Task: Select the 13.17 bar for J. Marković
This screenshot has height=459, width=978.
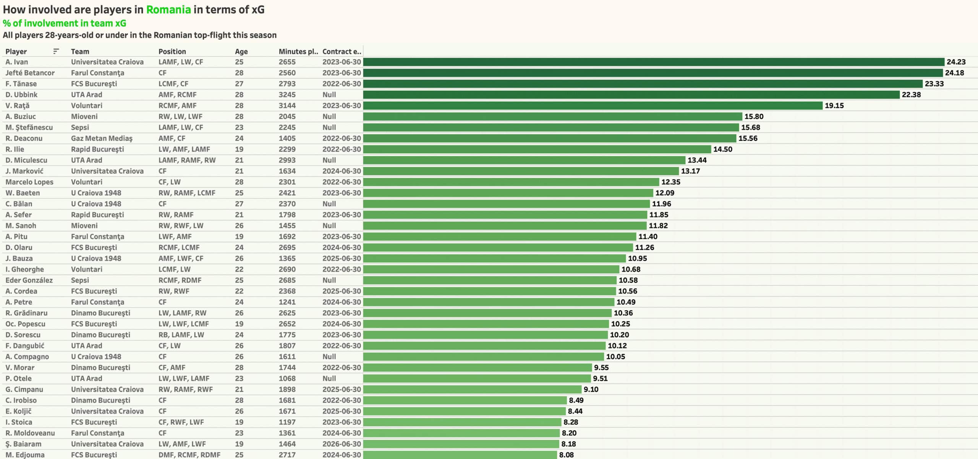Action: point(521,171)
